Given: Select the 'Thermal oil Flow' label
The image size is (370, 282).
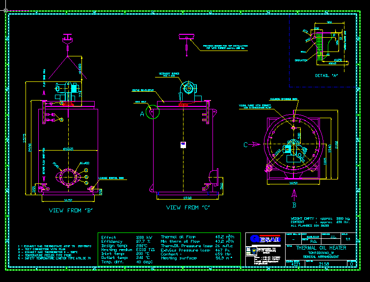Looking at the screenshot, I should tap(179, 237).
